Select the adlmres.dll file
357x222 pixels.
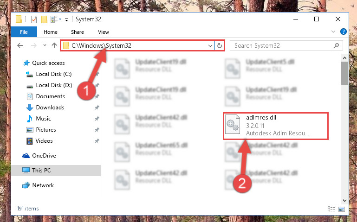coord(276,126)
